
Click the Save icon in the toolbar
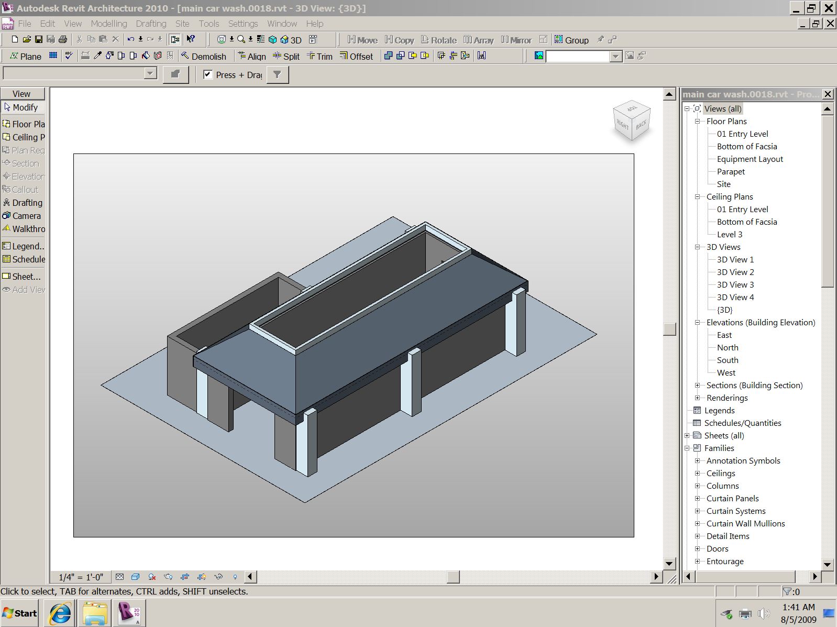click(x=39, y=39)
